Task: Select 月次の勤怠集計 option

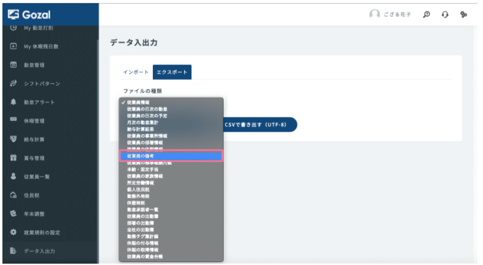Action: [x=171, y=123]
